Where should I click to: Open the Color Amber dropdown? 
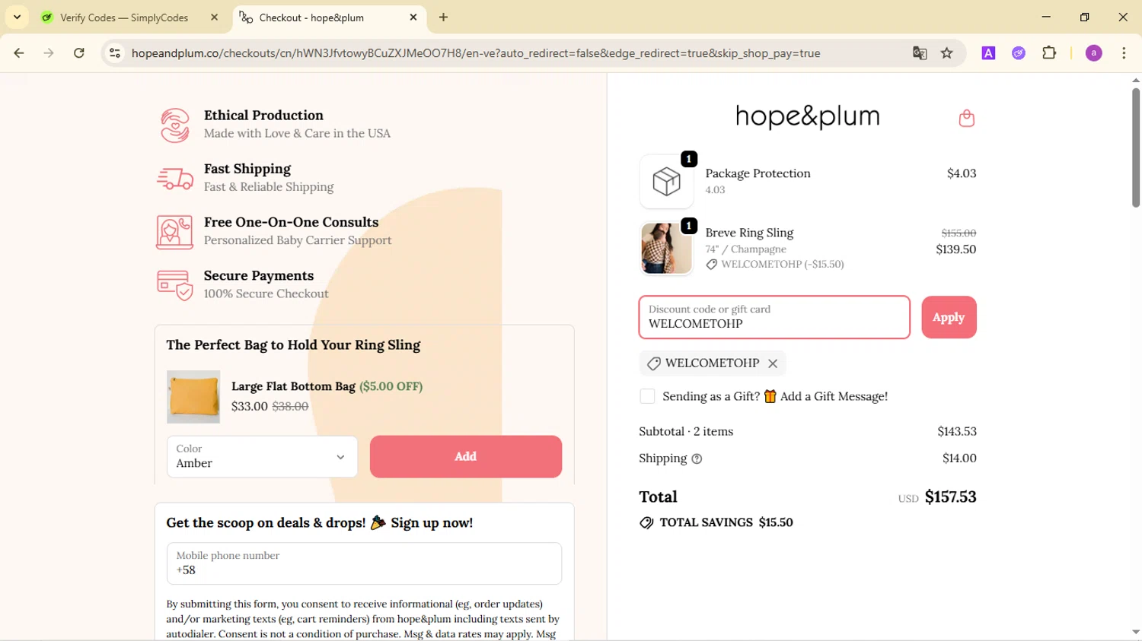[x=262, y=457]
